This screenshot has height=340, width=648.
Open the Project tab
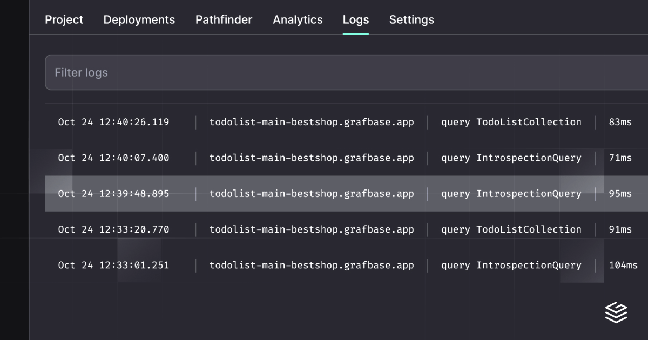(64, 20)
